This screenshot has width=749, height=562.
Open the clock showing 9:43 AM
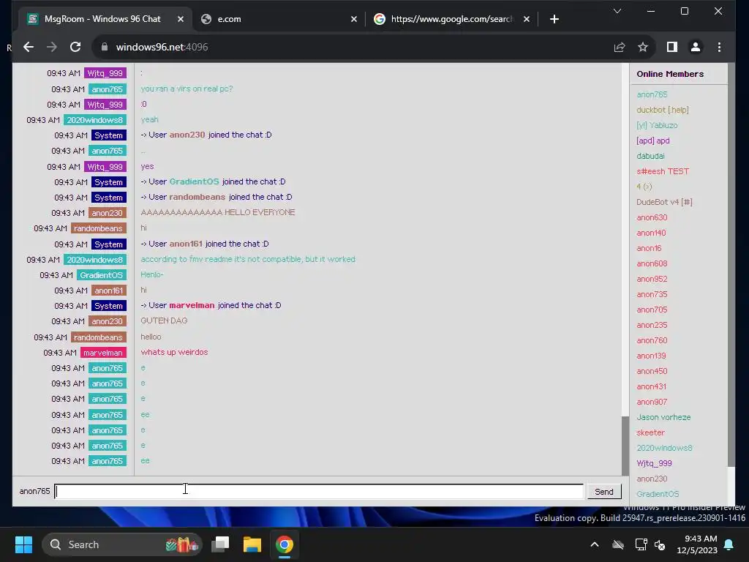click(697, 544)
